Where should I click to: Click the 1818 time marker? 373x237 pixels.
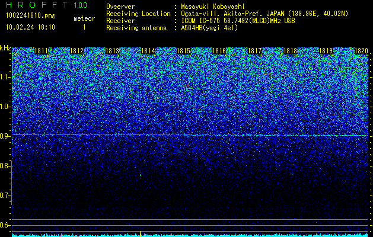pos(291,51)
